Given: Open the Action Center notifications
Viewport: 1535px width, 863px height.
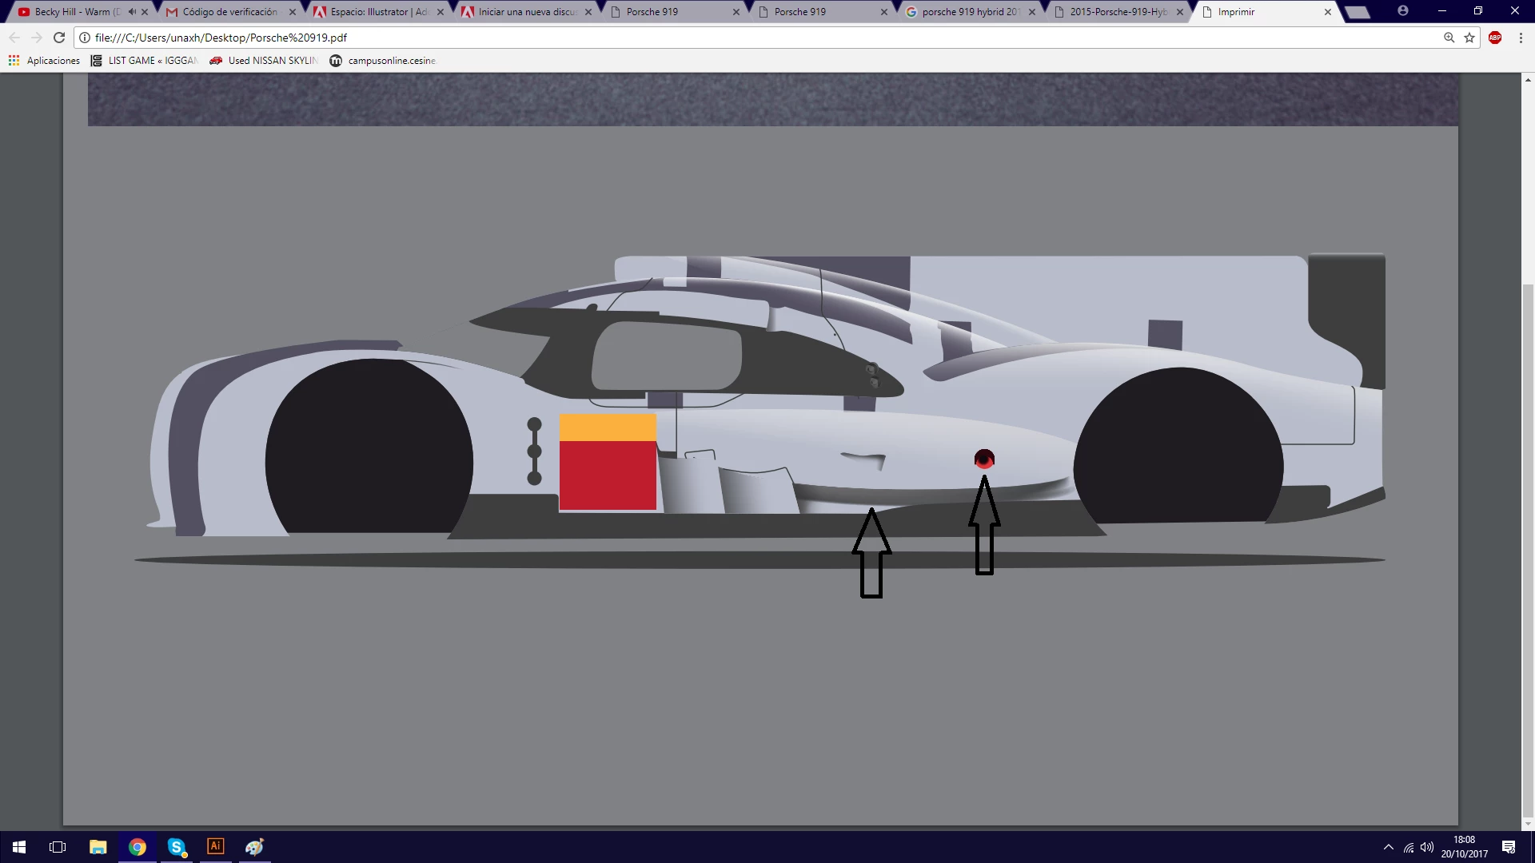Looking at the screenshot, I should click(1509, 847).
